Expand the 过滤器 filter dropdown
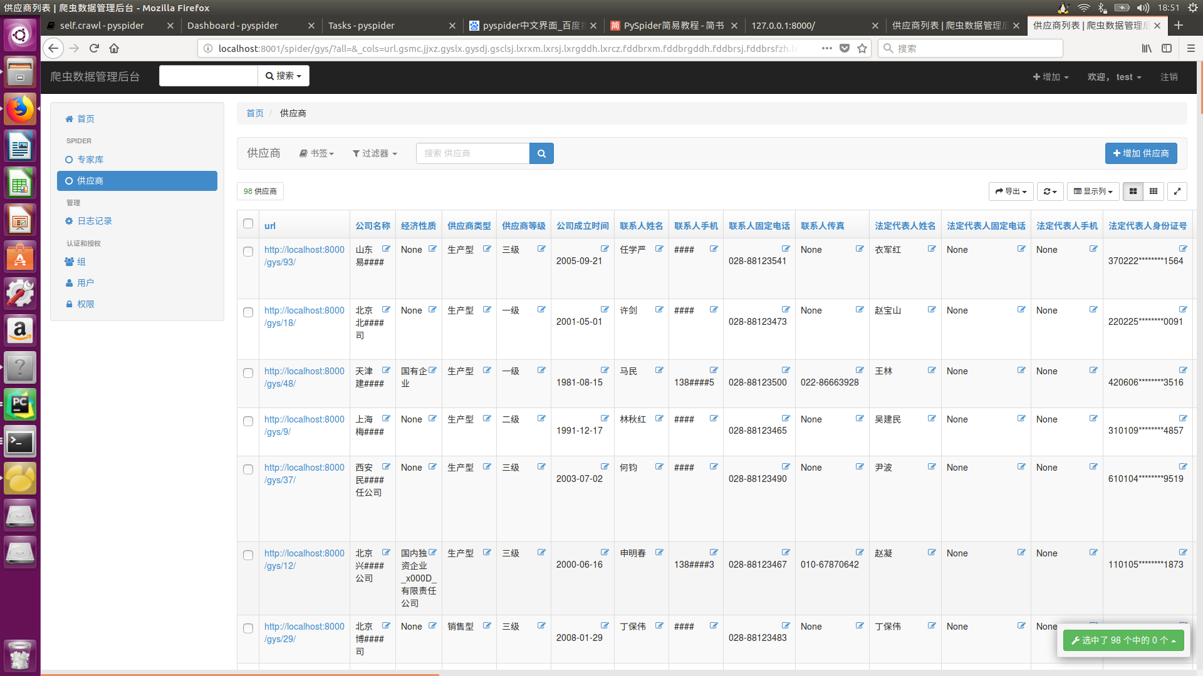This screenshot has width=1203, height=676. point(375,153)
